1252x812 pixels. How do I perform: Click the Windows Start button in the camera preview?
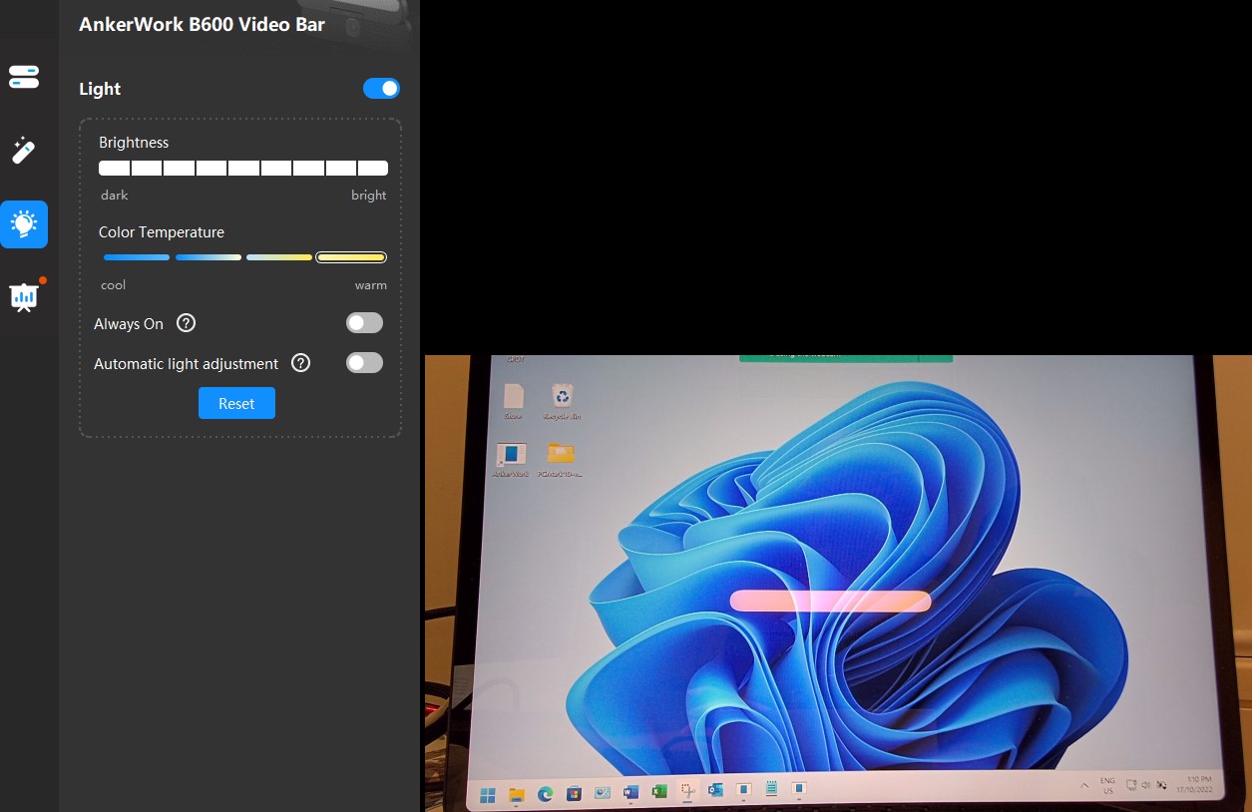(488, 795)
